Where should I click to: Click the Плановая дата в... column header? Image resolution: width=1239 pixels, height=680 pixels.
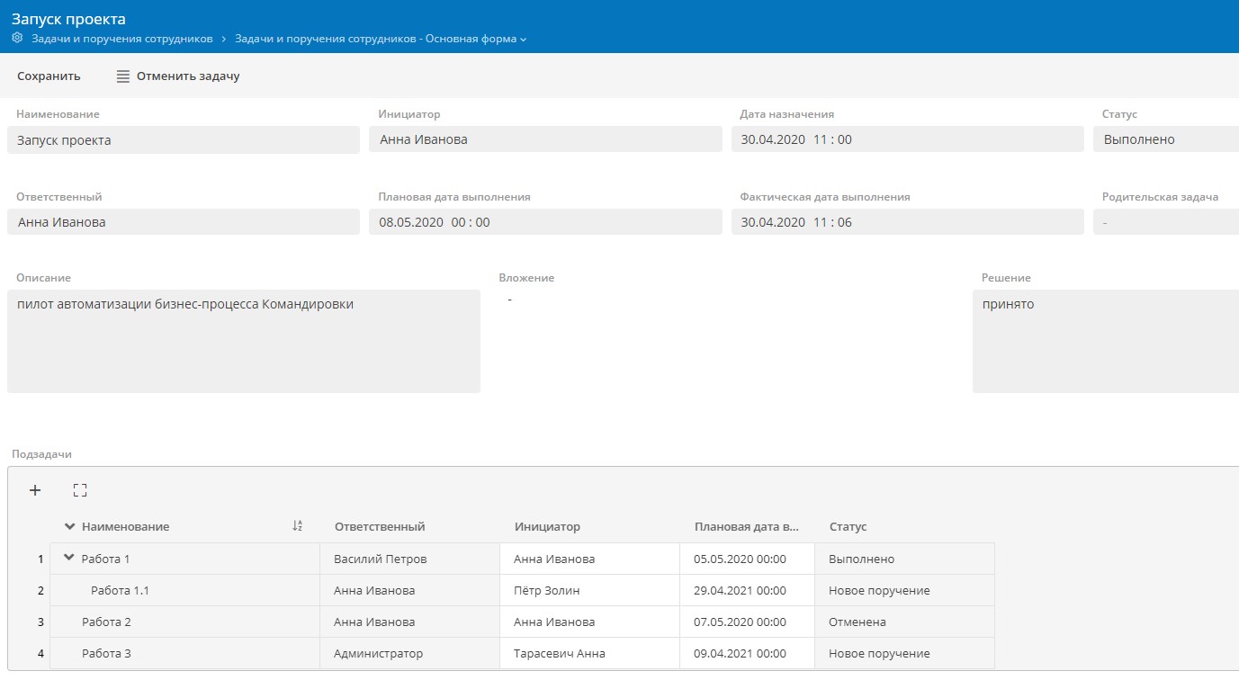pos(746,526)
